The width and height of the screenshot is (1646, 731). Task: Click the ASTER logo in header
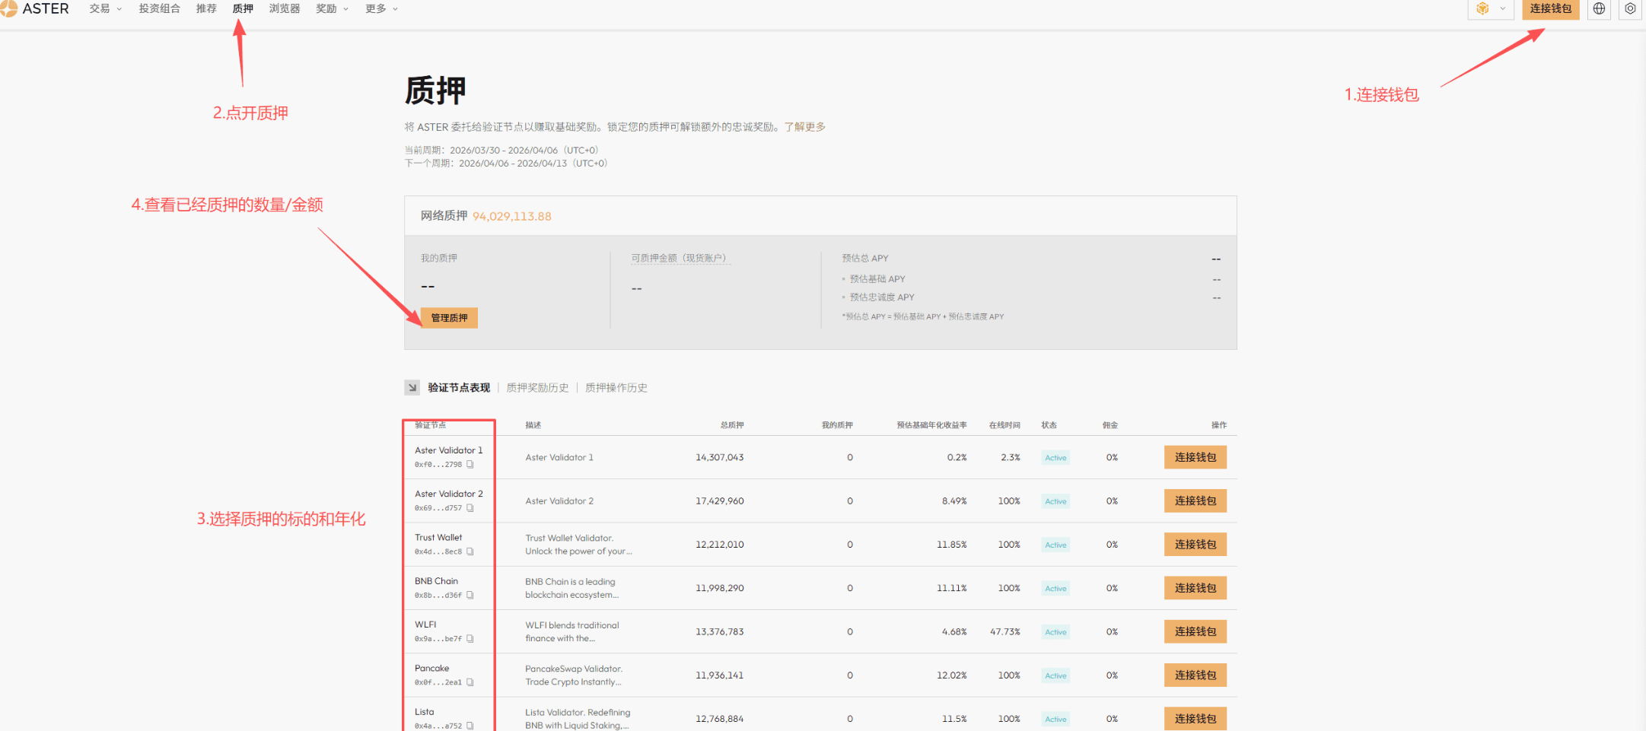pos(36,9)
